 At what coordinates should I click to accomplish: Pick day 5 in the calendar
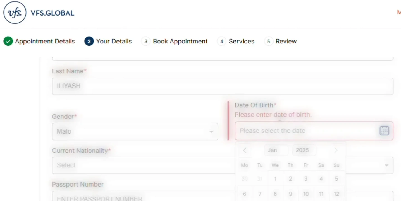coord(336,179)
